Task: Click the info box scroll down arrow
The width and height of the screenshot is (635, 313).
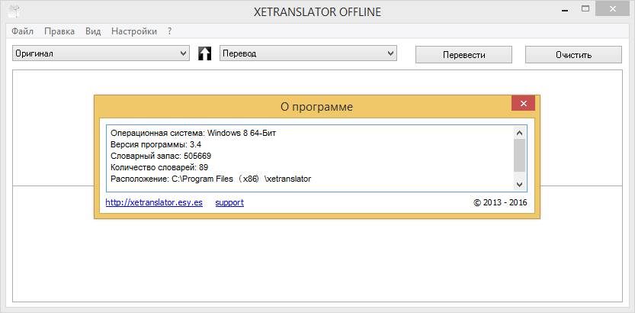Action: click(520, 185)
